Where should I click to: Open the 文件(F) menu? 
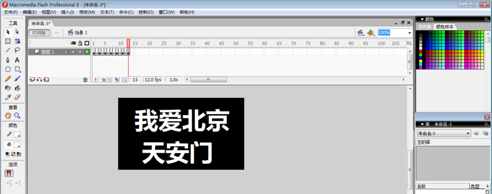(11, 12)
